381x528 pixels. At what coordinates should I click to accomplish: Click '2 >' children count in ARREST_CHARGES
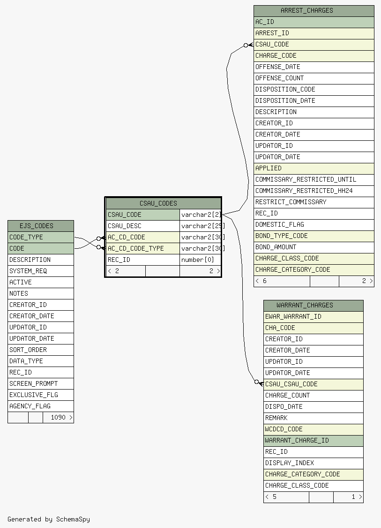point(357,281)
